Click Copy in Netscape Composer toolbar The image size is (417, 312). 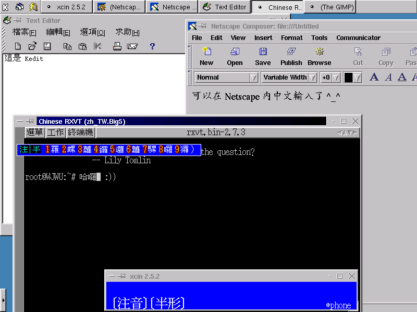point(386,56)
